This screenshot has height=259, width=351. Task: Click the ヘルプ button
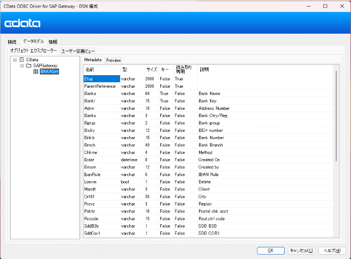point(332,251)
